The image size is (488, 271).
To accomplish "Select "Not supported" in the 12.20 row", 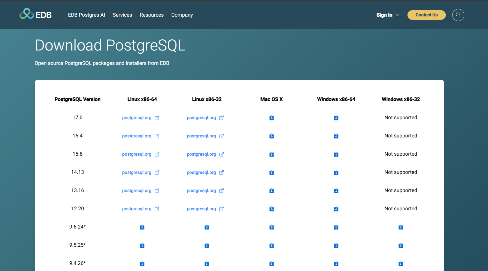I will [x=401, y=209].
